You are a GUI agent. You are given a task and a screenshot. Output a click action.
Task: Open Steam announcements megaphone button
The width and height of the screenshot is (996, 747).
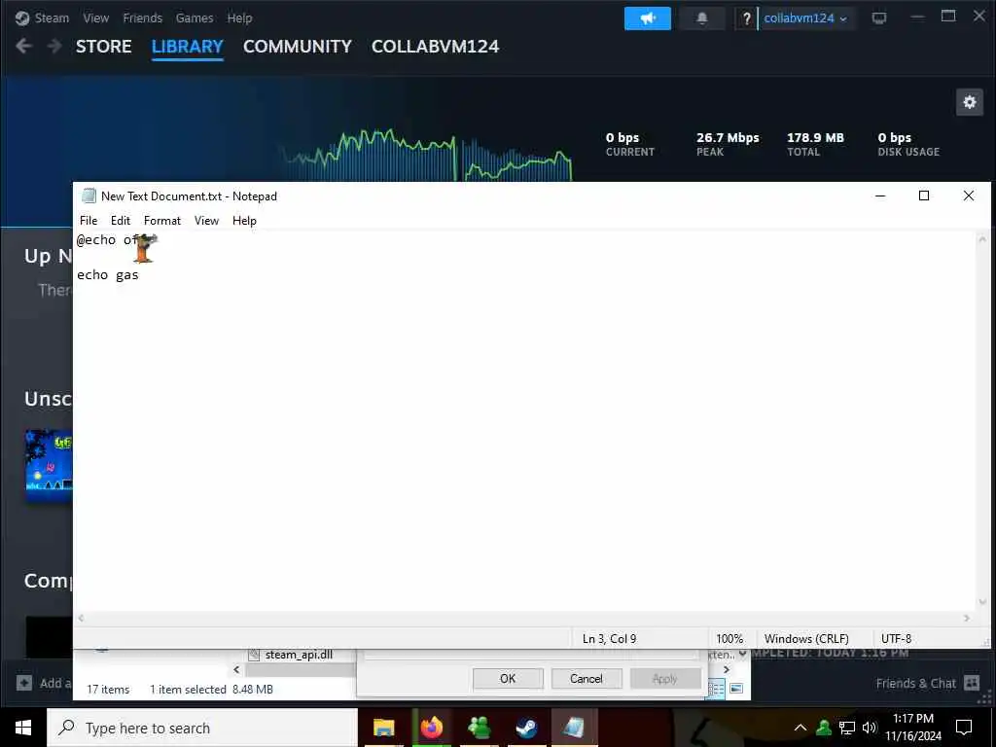pyautogui.click(x=647, y=18)
